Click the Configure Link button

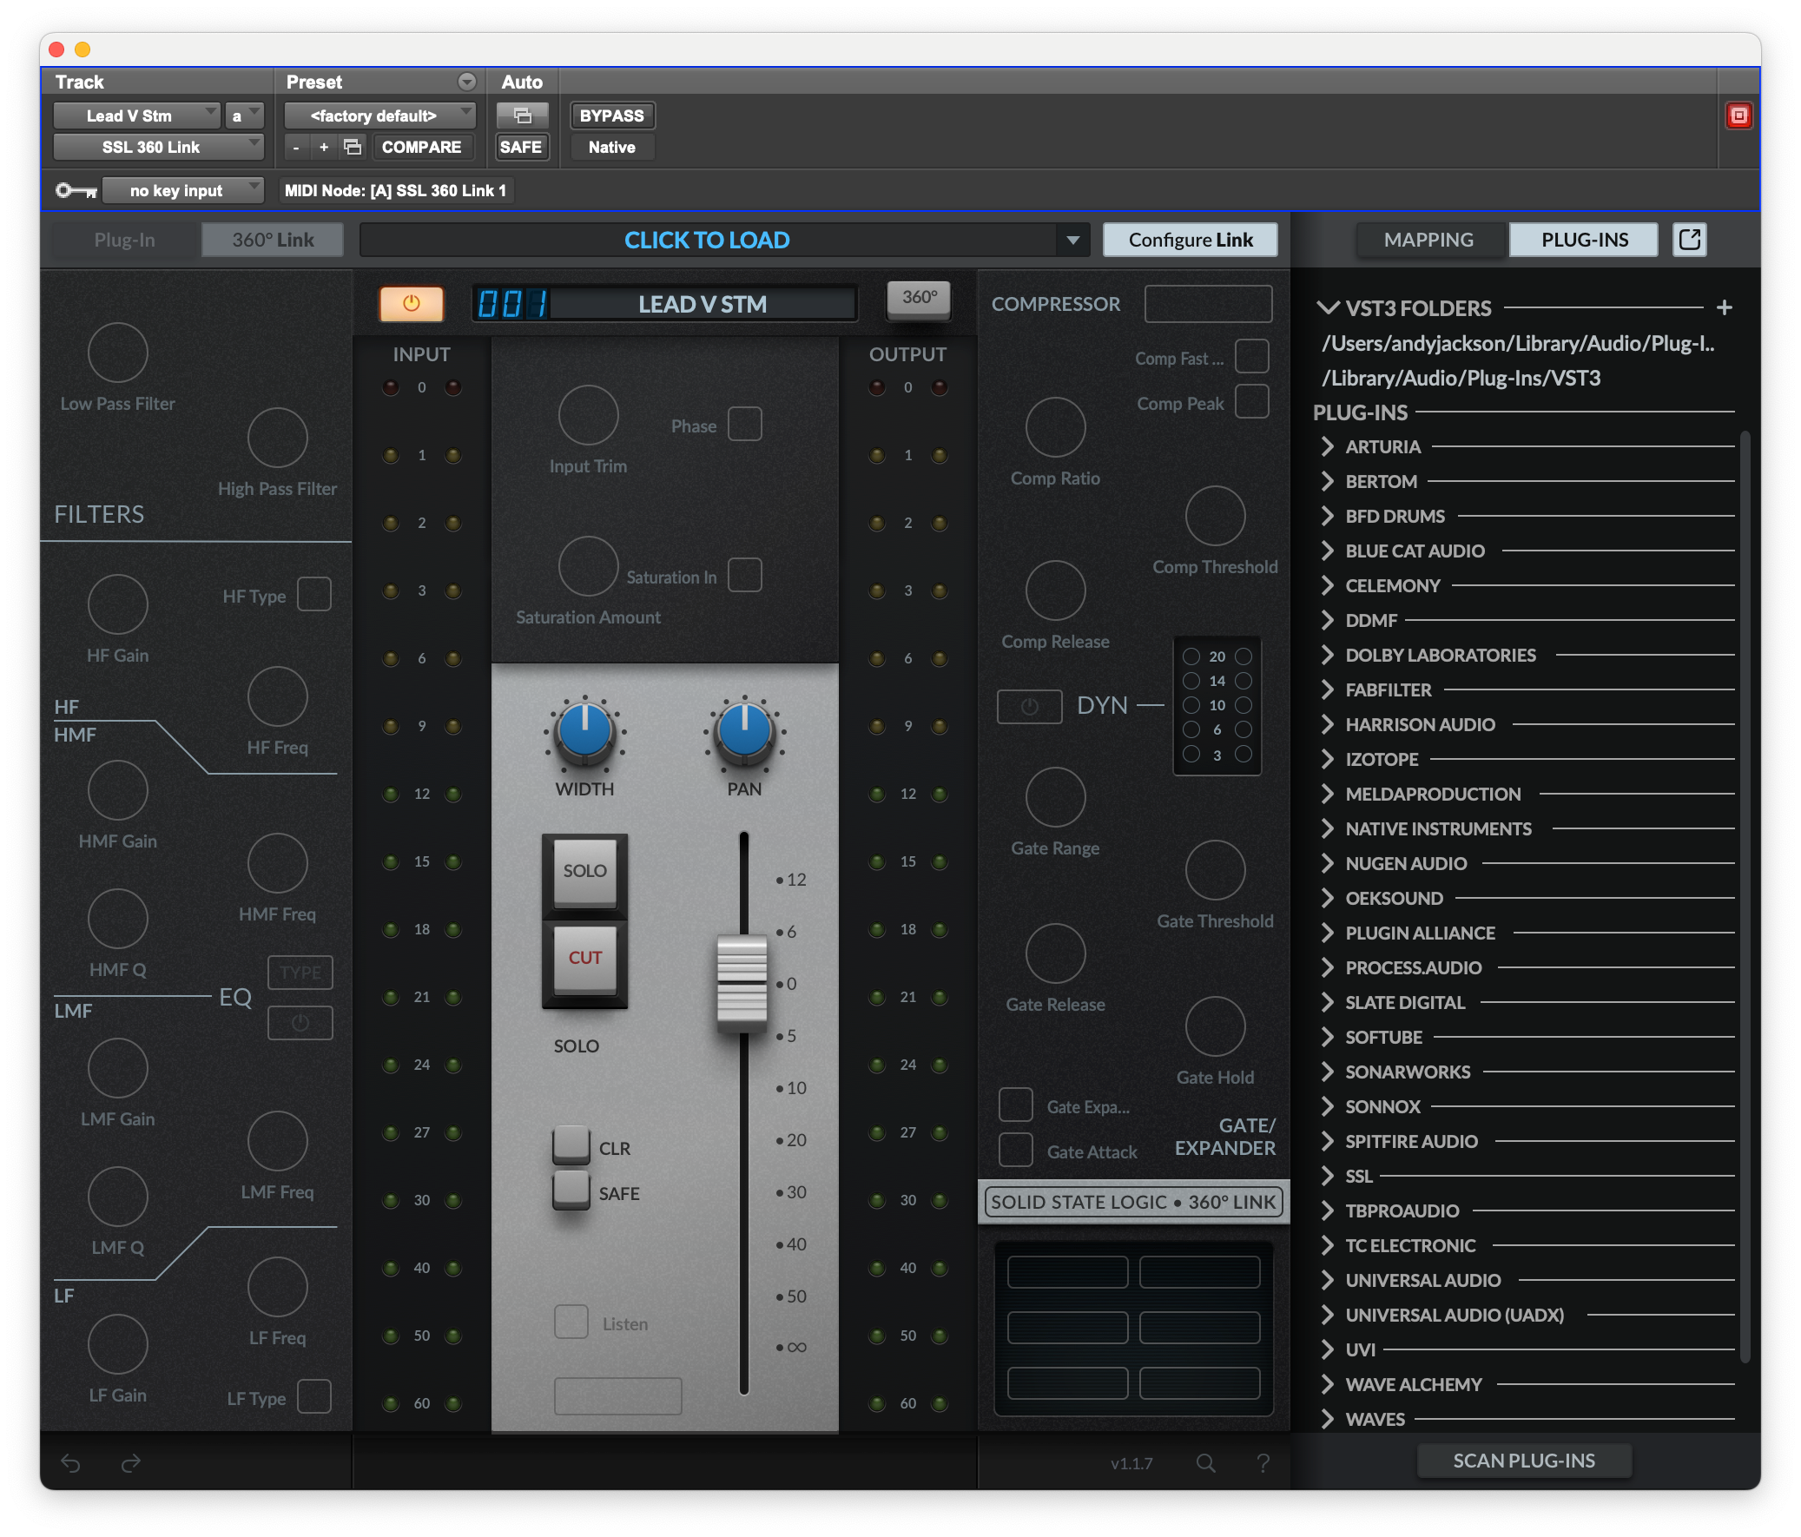click(1190, 240)
